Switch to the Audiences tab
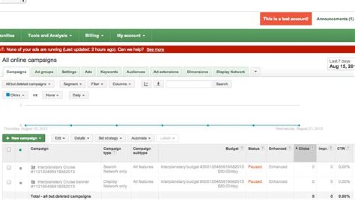Screen dimensions: 355x200 click(136, 72)
